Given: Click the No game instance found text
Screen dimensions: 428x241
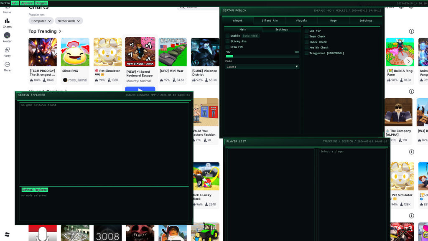Looking at the screenshot, I should coord(38,105).
